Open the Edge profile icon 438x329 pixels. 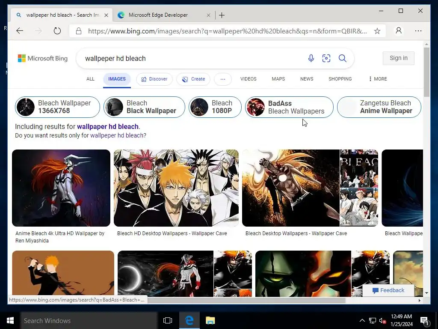(x=399, y=30)
